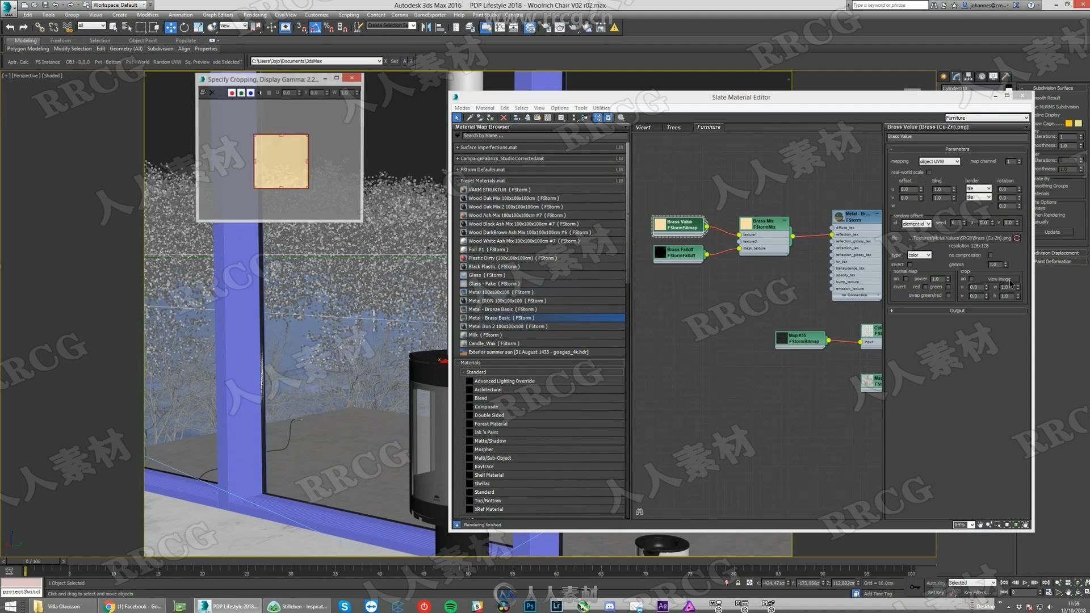The width and height of the screenshot is (1090, 613).
Task: Switch to the View1 tab
Action: (643, 127)
